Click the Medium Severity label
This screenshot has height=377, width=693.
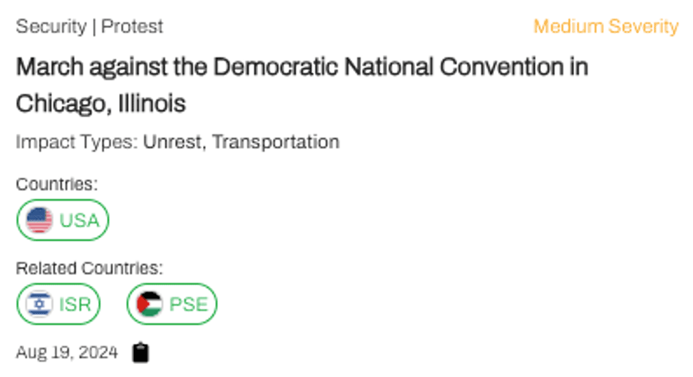coord(605,27)
